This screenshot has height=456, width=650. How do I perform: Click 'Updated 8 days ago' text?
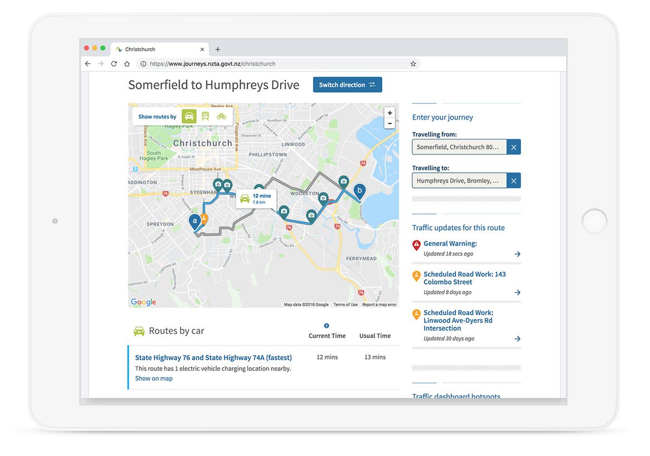pos(447,292)
